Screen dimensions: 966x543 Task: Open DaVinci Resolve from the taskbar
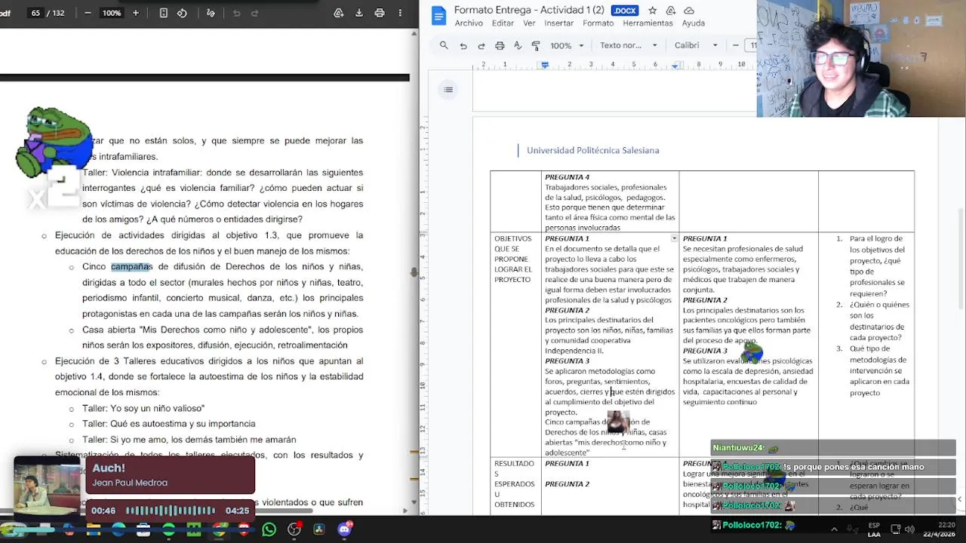[319, 530]
